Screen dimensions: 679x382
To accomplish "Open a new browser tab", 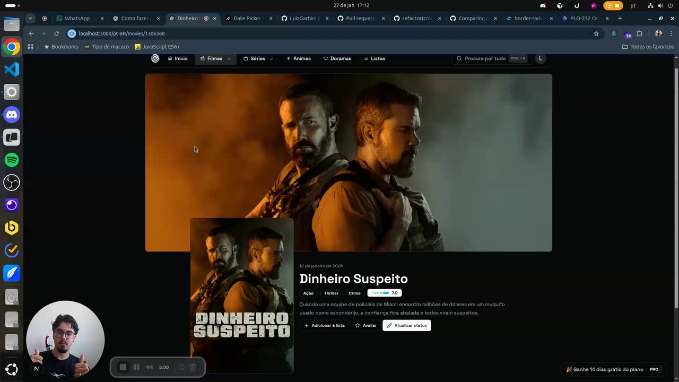I will [x=620, y=18].
